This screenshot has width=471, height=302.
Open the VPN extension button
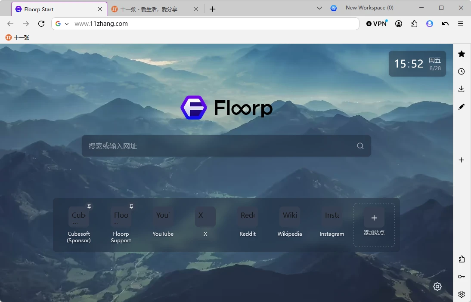(x=377, y=24)
